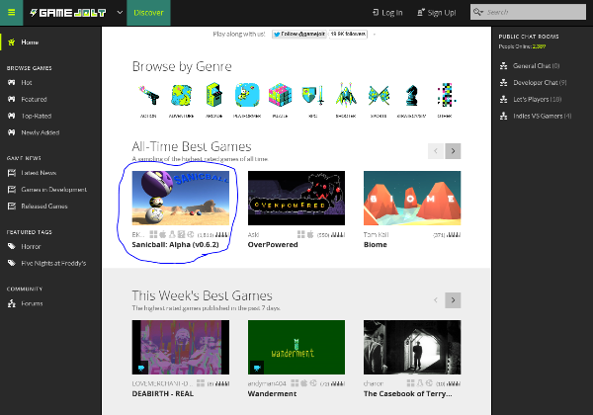Open the hamburger menu in top bar
Viewport: 593px width, 415px height.
point(11,13)
